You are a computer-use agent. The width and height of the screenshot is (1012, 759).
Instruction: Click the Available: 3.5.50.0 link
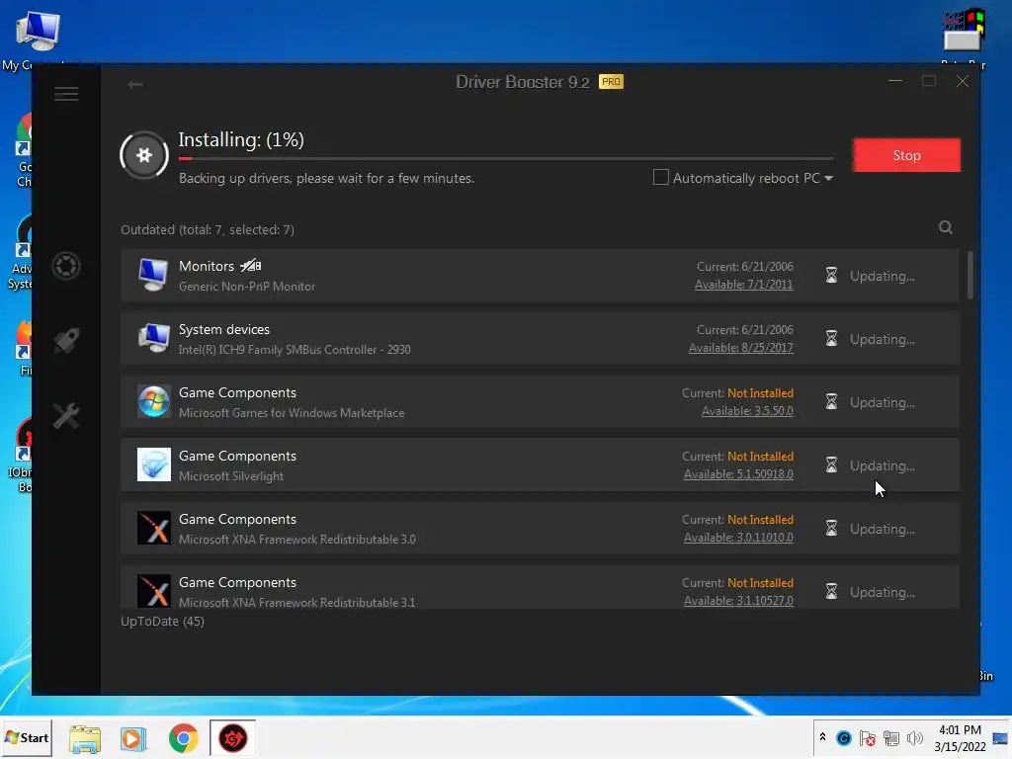pyautogui.click(x=747, y=411)
